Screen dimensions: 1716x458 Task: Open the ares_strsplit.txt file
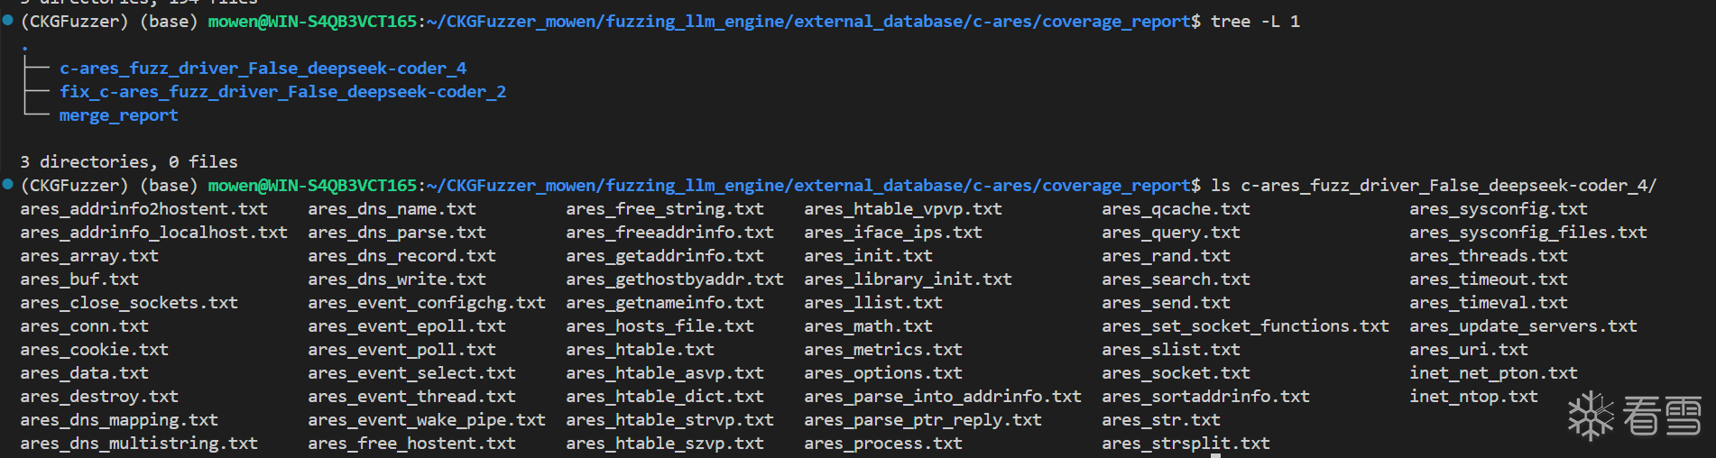1185,444
